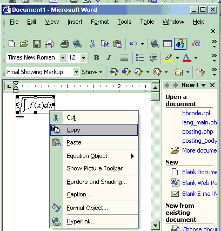Save the document with floppy disk icon
Image resolution: width=221 pixels, height=231 pixels.
(37, 44)
